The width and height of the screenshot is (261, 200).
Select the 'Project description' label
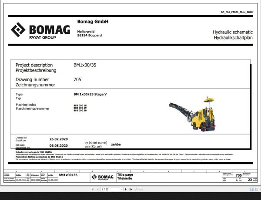[x=34, y=65]
